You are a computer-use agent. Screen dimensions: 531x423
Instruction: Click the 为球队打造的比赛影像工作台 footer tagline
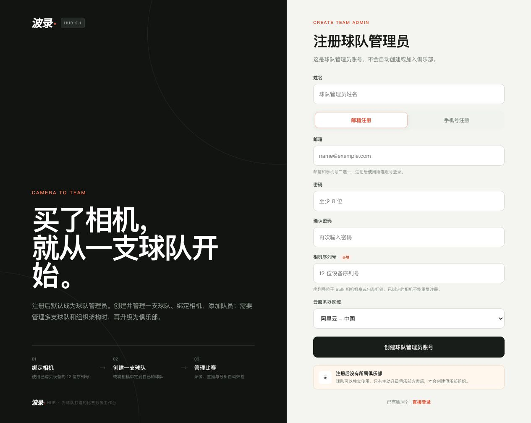click(89, 402)
